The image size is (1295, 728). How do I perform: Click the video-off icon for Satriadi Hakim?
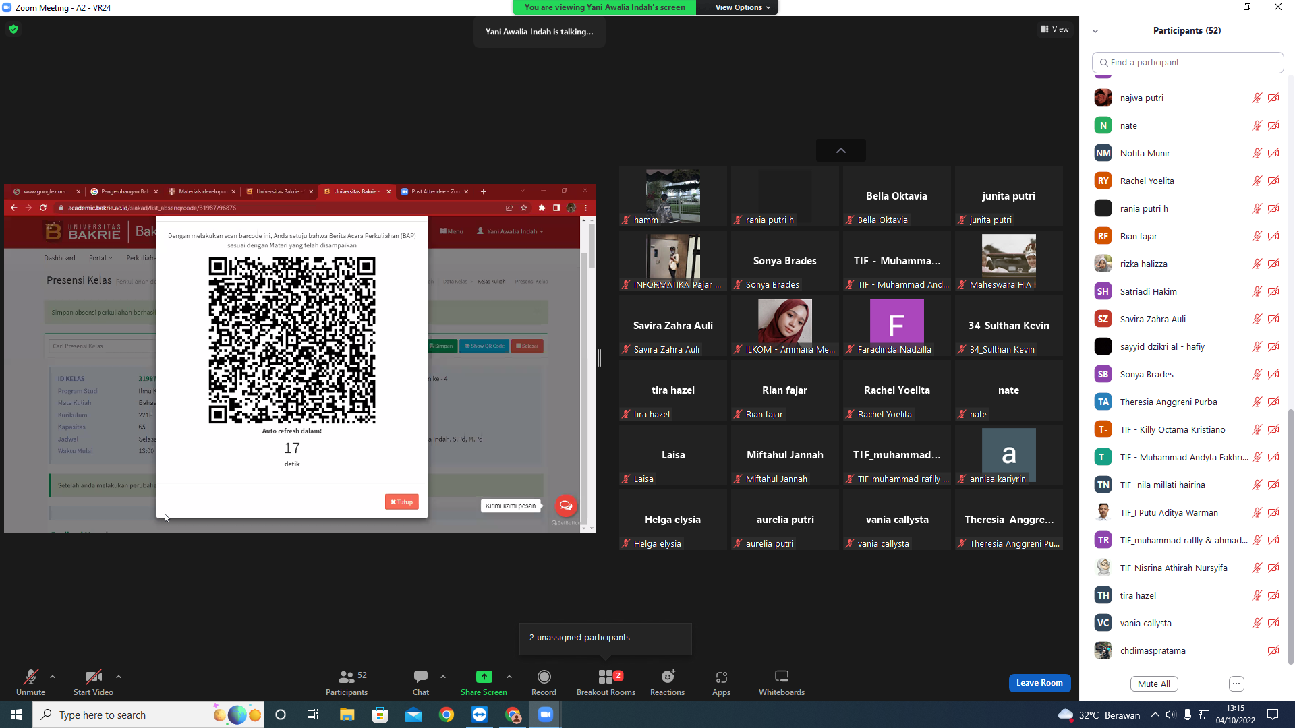pyautogui.click(x=1273, y=291)
